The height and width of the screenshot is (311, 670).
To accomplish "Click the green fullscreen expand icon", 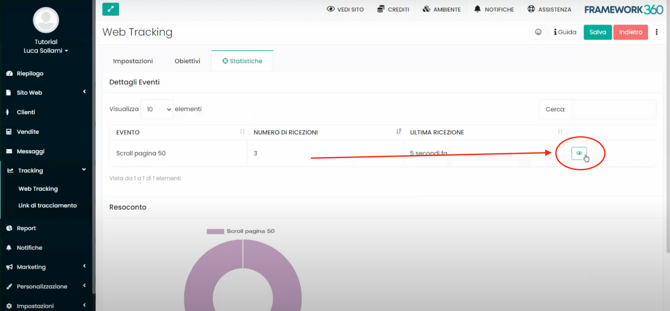I will (111, 9).
